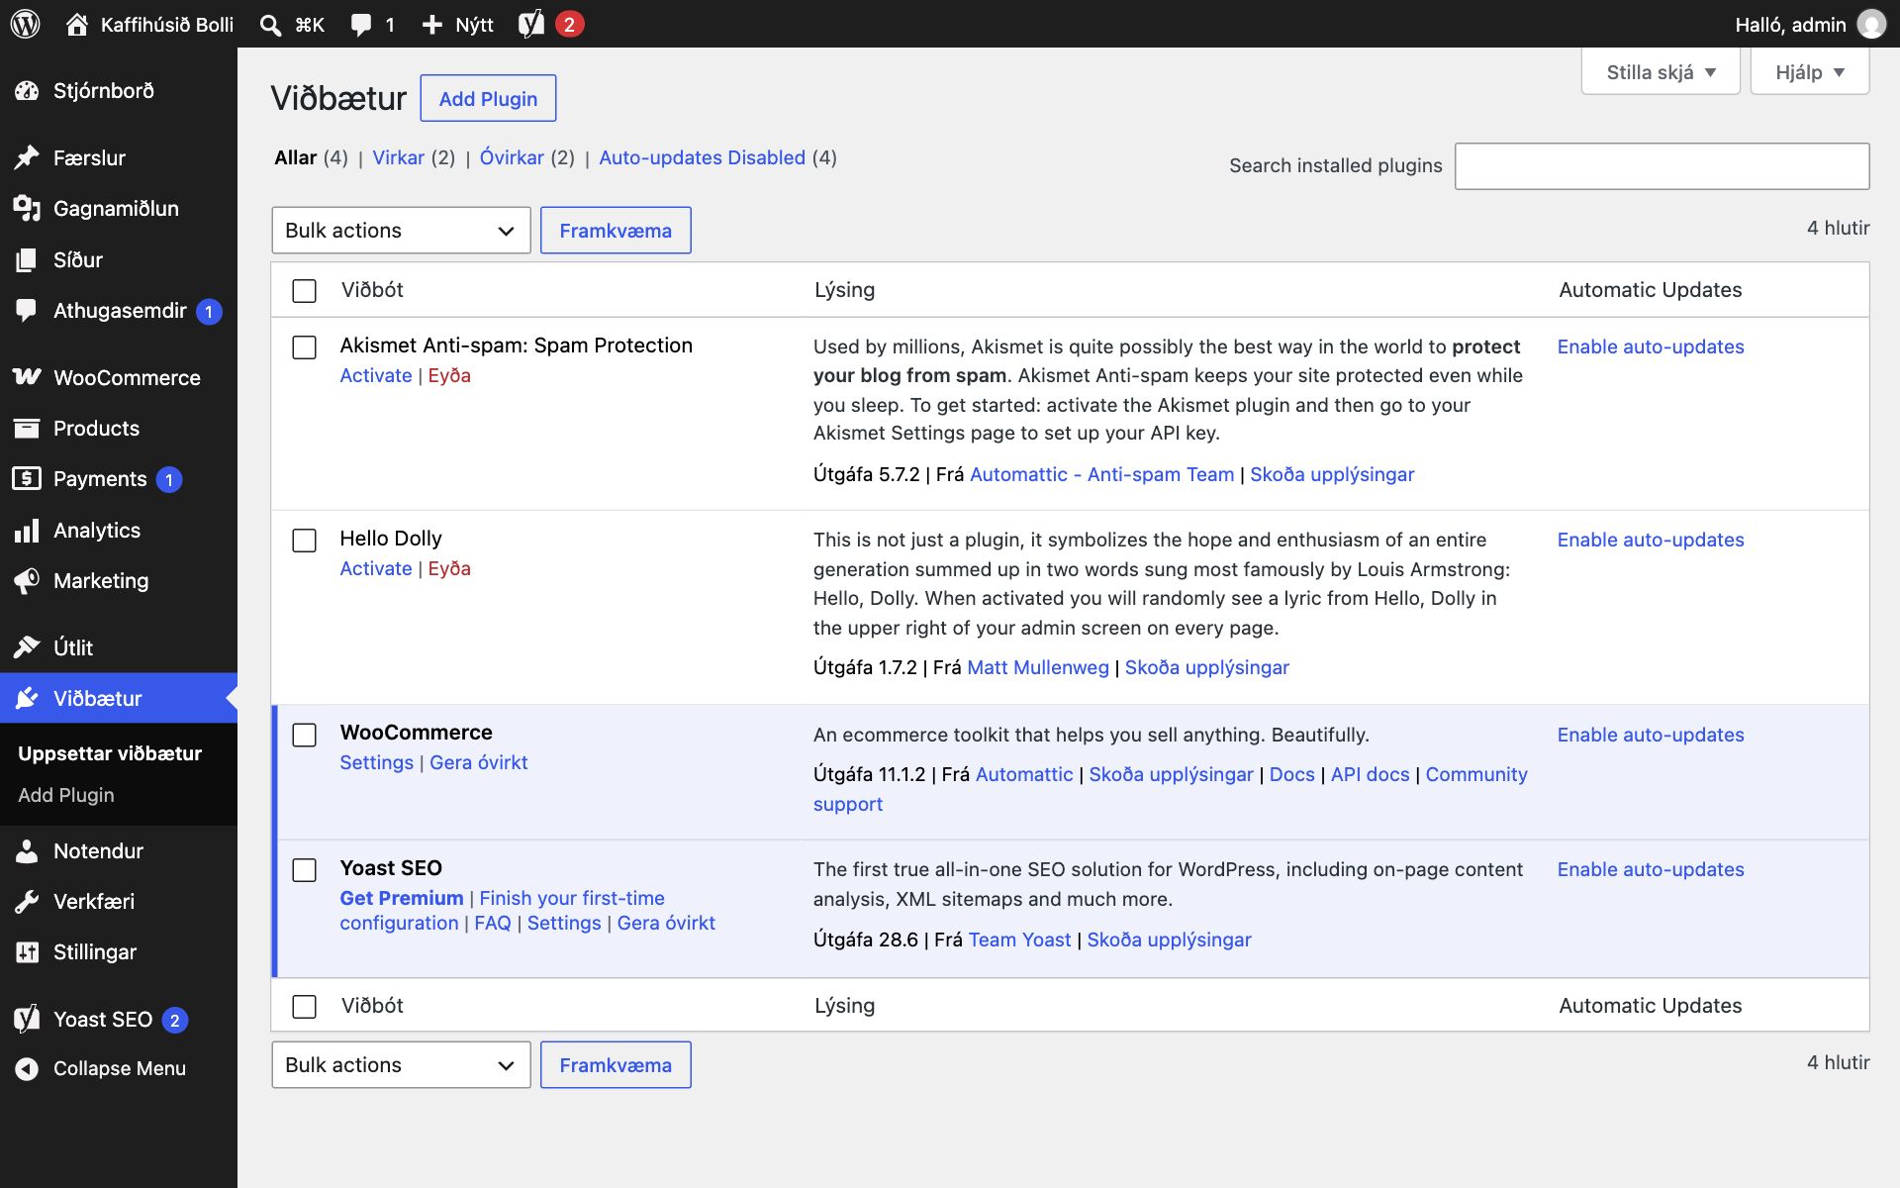Expand the Stilla skjá screen options
The width and height of the screenshot is (1900, 1188).
[1661, 72]
